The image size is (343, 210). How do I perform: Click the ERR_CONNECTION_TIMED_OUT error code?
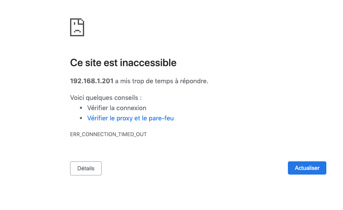pyautogui.click(x=108, y=134)
